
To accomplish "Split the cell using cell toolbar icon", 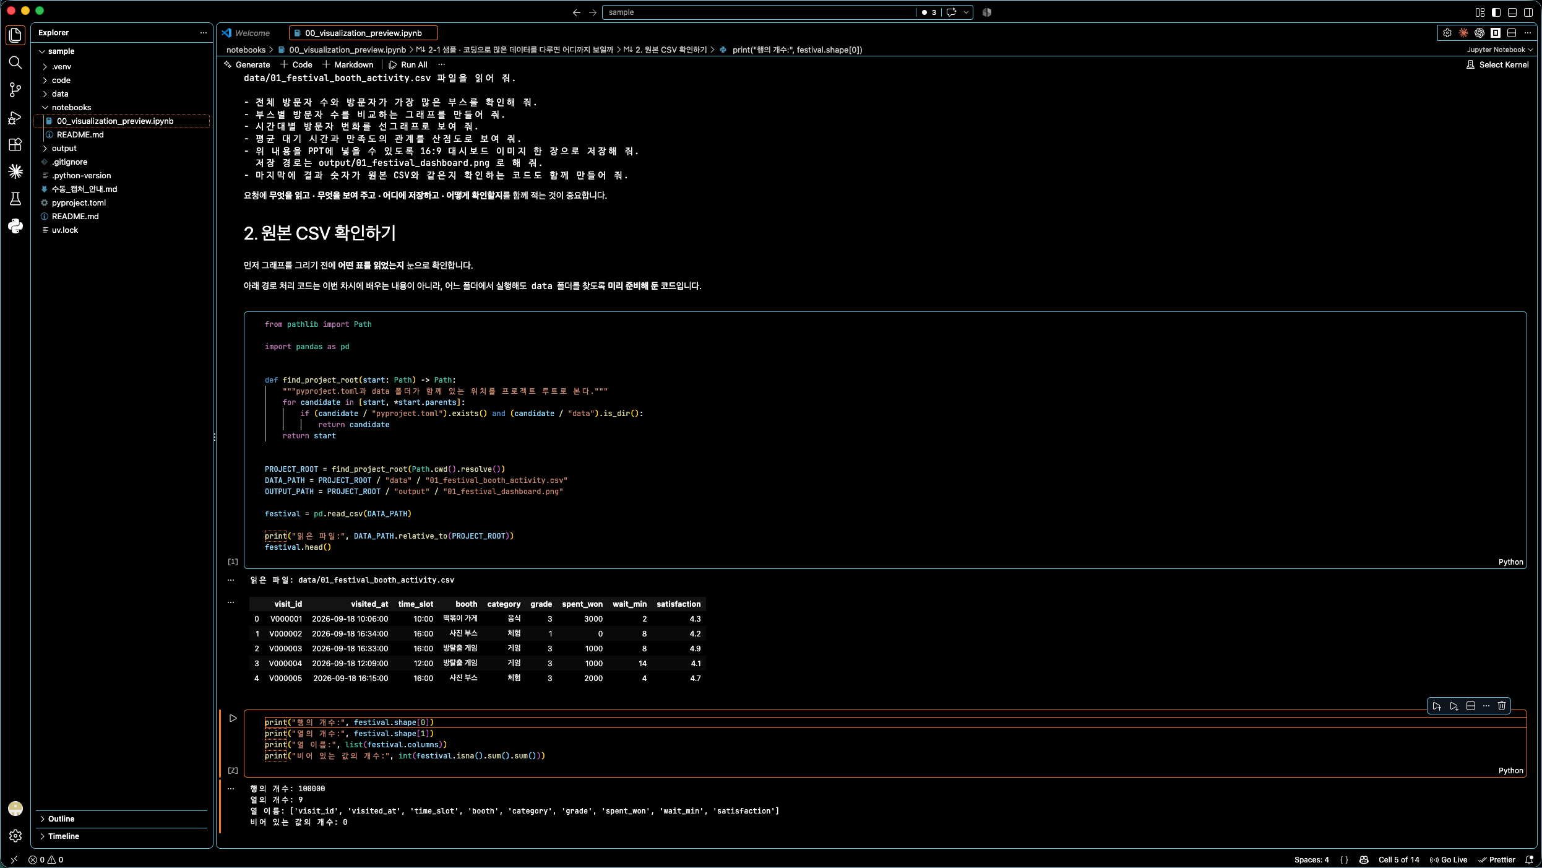I will pos(1471,706).
